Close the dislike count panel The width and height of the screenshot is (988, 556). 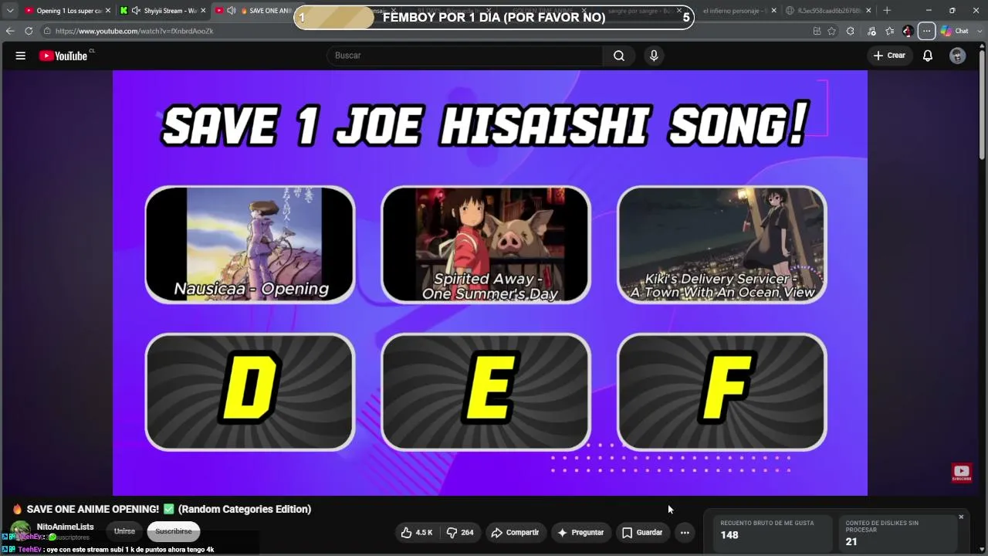tap(961, 517)
